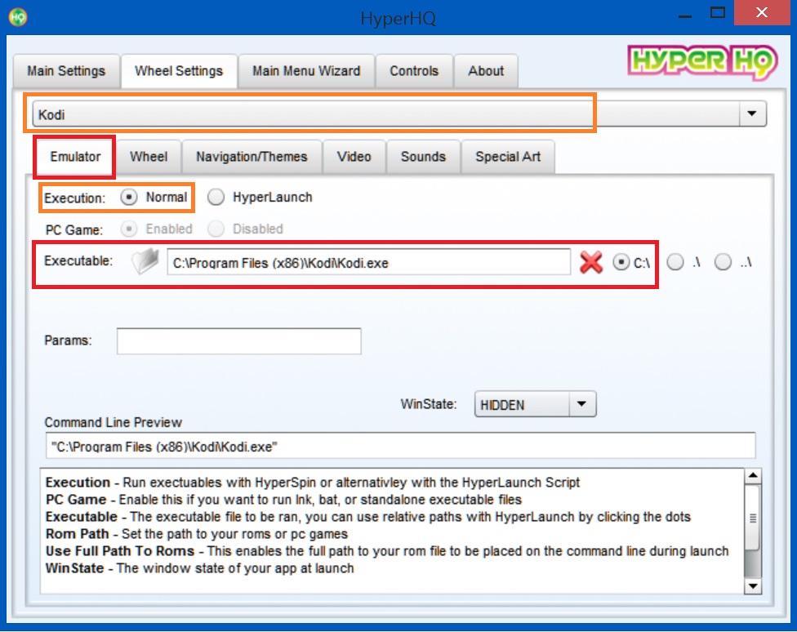Select the ..\ parent path radio button
797x632 pixels.
[x=723, y=262]
